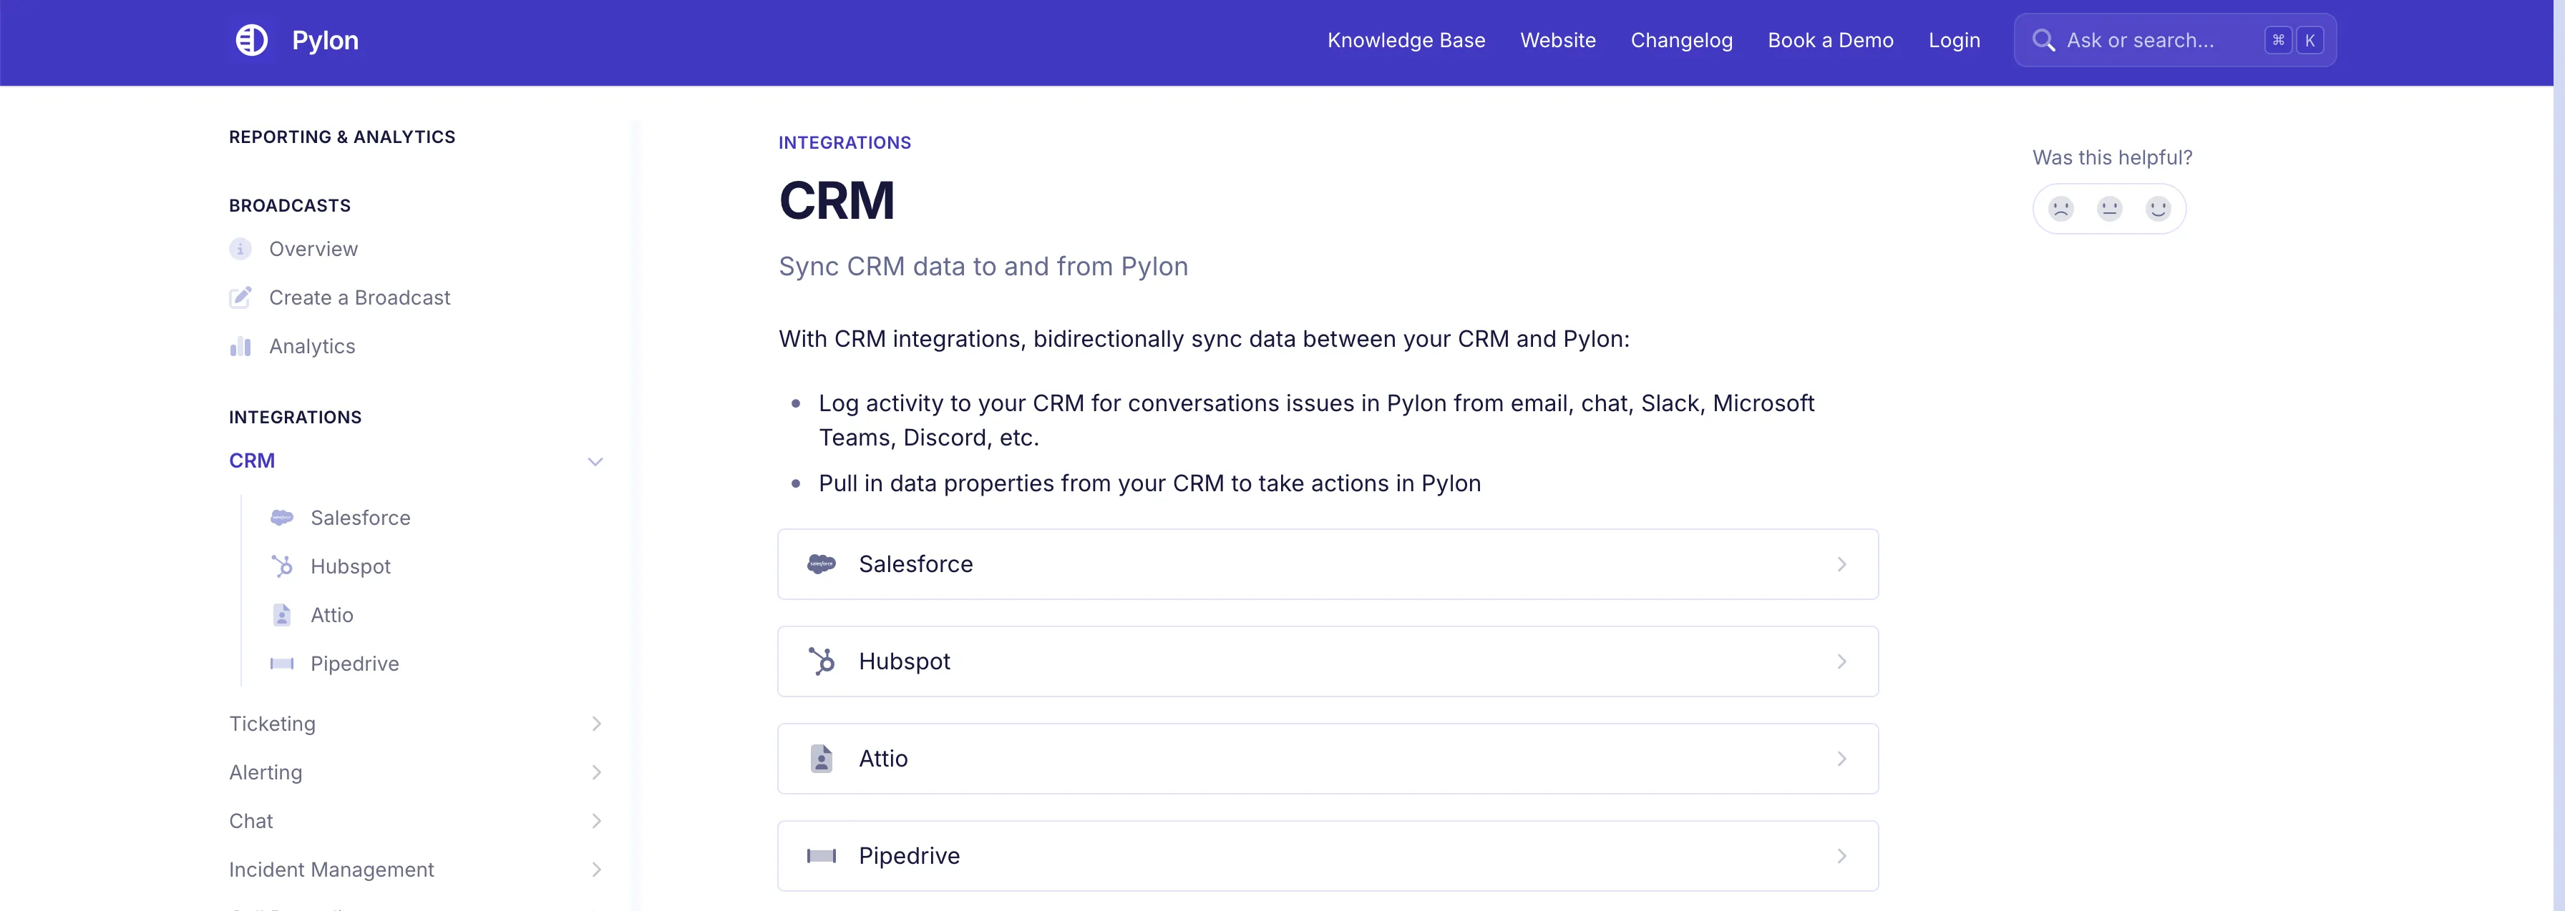Click the Reporting & Analytics sidebar heading
This screenshot has width=2565, height=911.
click(341, 137)
